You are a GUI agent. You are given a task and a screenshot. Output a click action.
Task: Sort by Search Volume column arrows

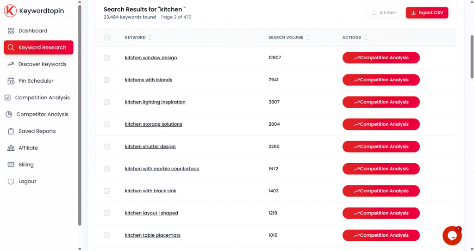[308, 37]
